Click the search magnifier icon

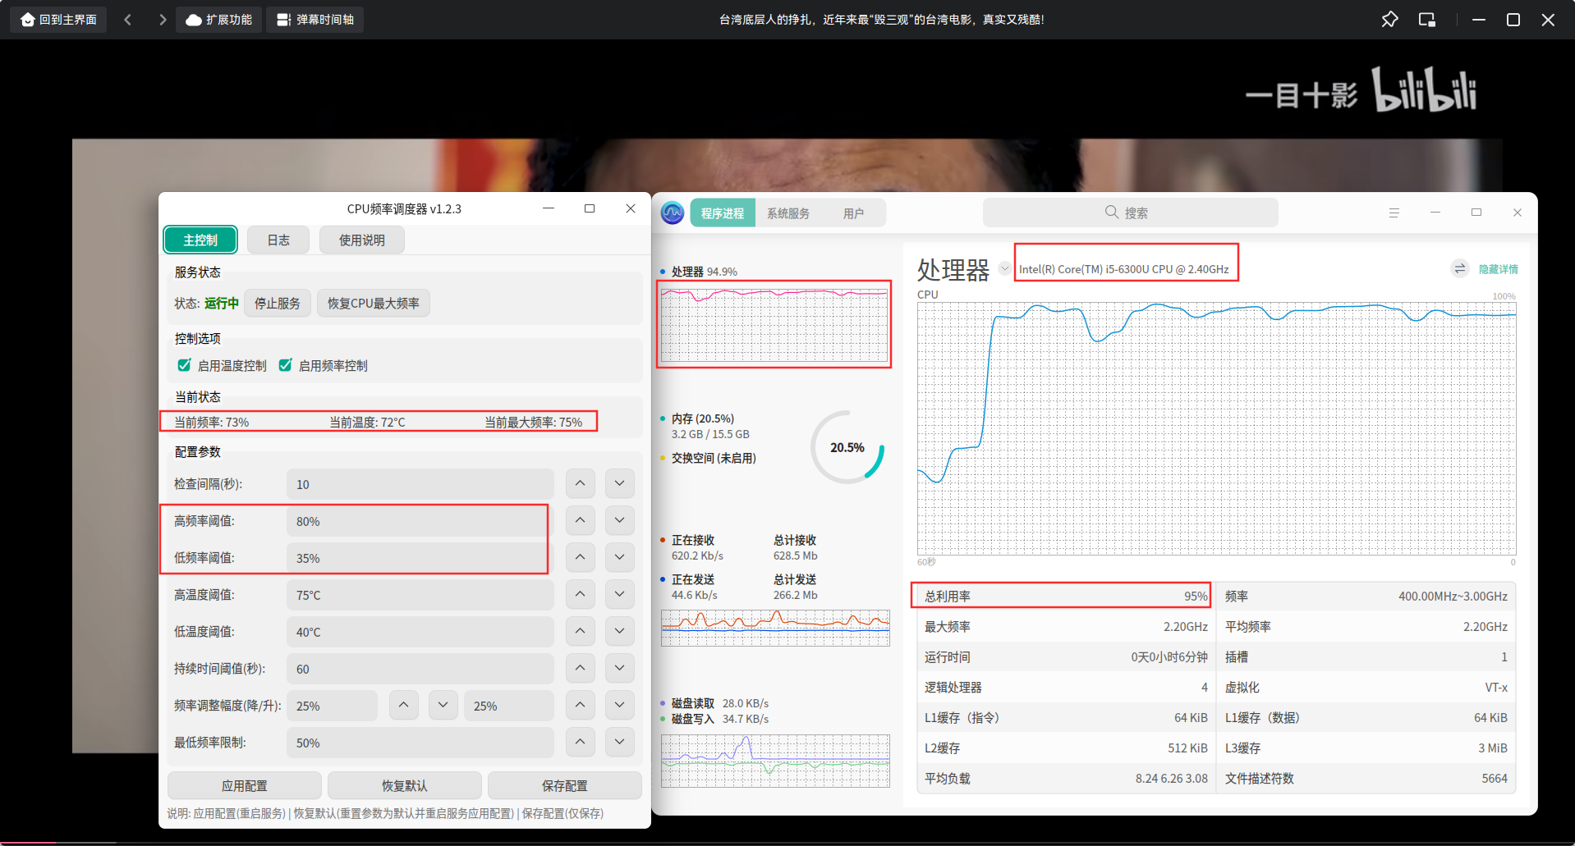1112,213
